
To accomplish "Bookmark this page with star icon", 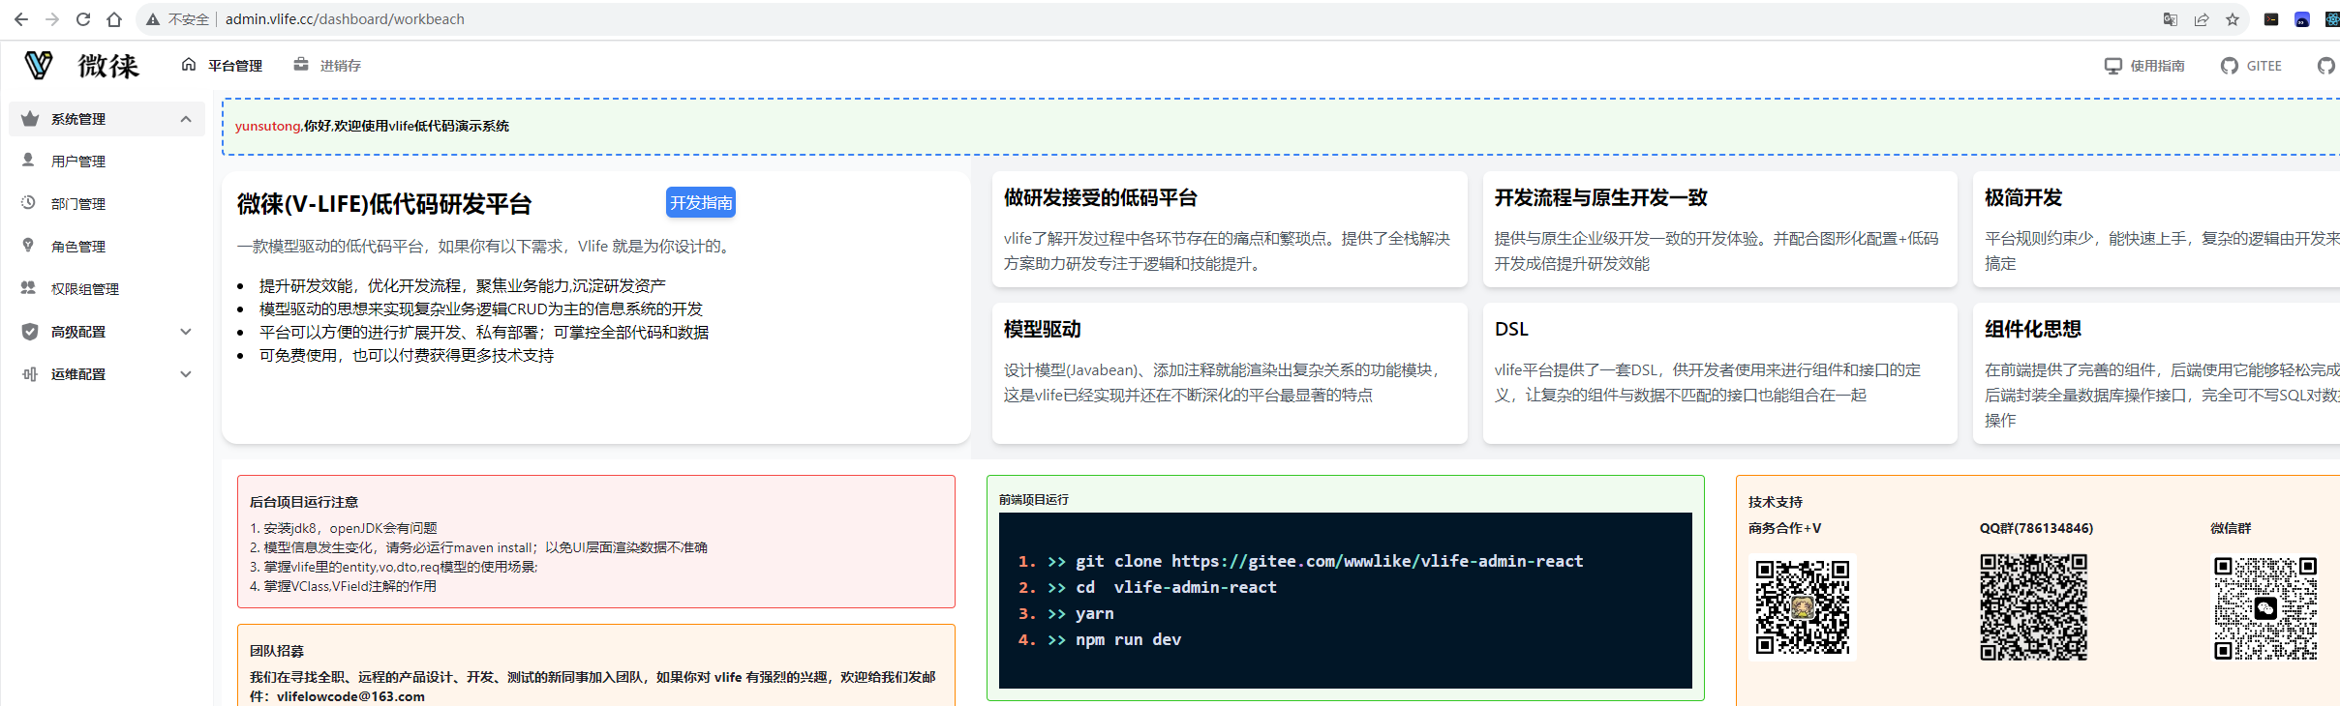I will tap(2233, 19).
